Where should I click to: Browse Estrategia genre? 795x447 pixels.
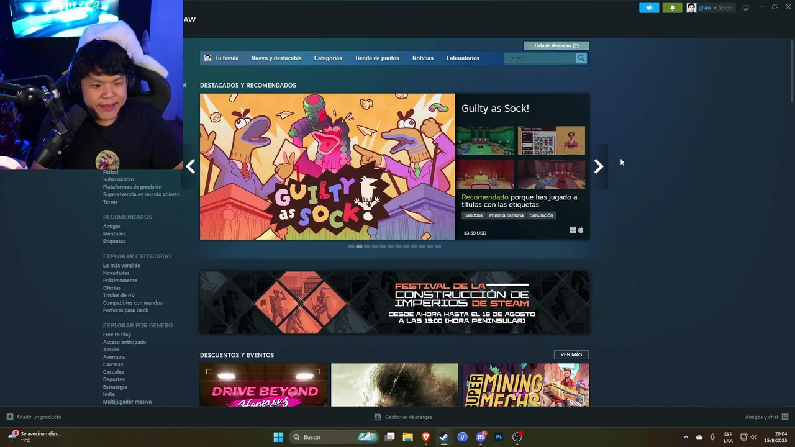pos(115,387)
